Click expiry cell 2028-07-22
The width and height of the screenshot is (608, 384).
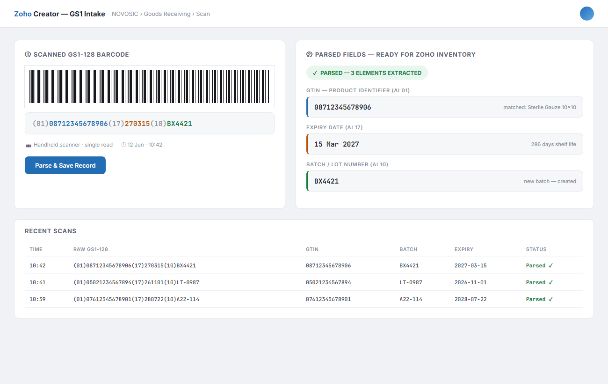pyautogui.click(x=470, y=299)
